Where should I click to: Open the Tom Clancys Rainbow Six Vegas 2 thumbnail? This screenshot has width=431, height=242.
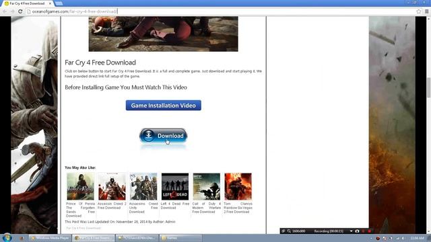coord(238,186)
